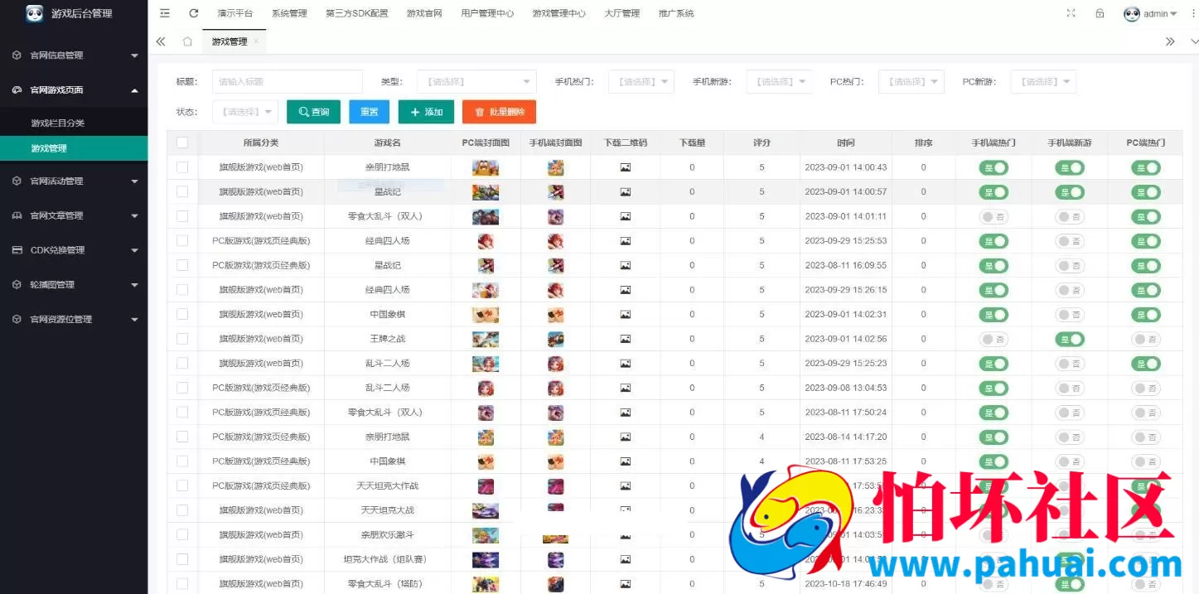Open the 第三方SDK配置 top menu
This screenshot has height=594, width=1199.
coord(357,13)
